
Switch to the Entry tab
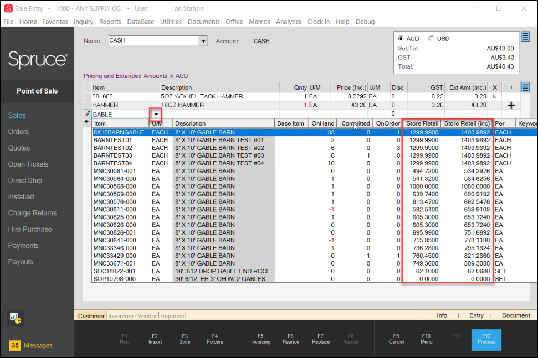click(476, 315)
